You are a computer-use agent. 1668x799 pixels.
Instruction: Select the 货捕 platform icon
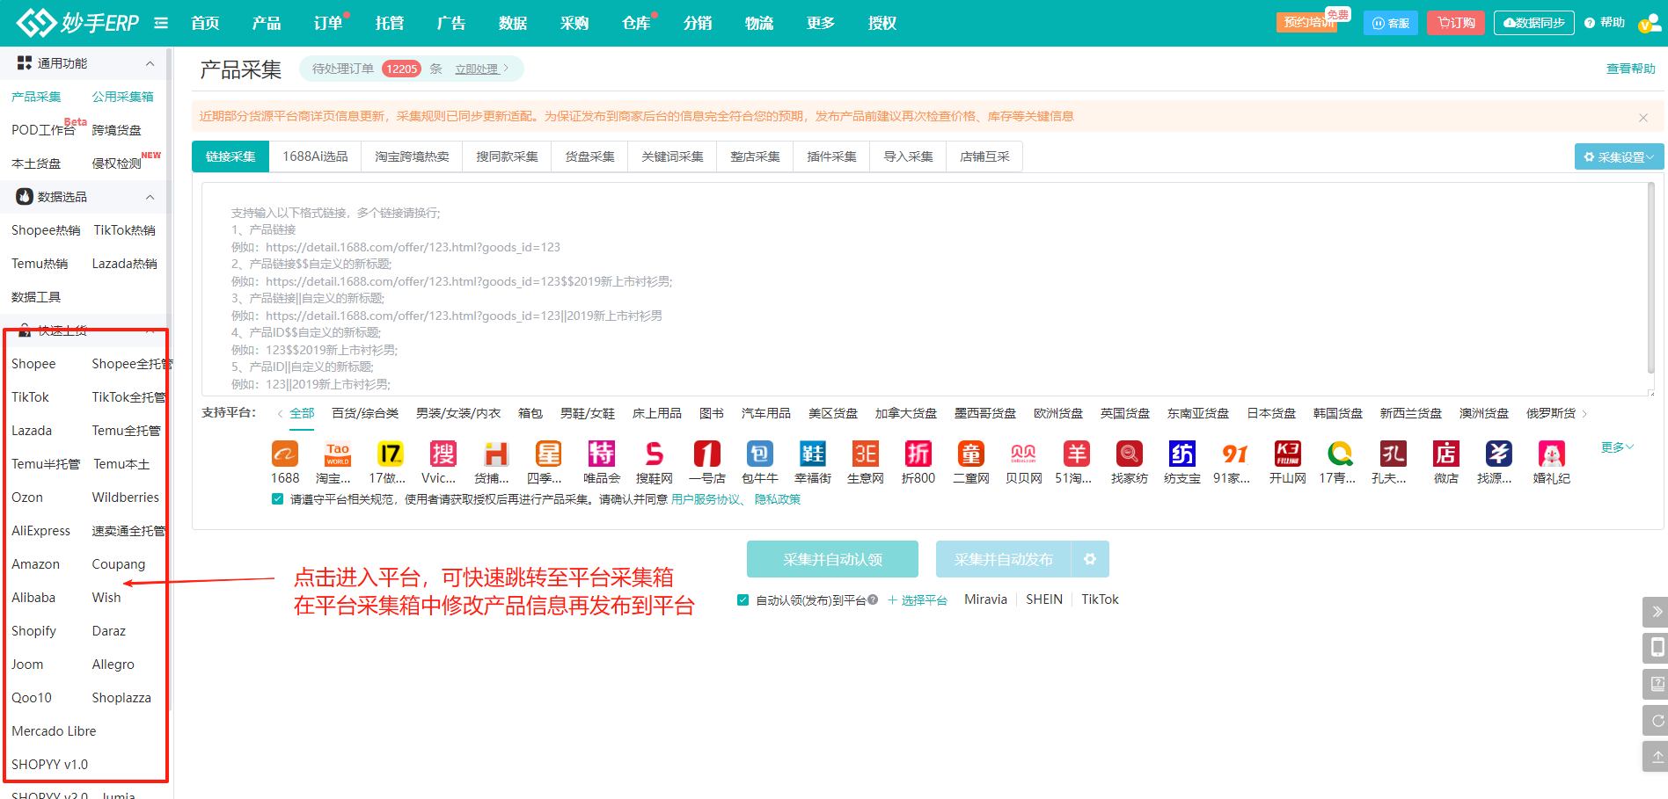(x=496, y=454)
